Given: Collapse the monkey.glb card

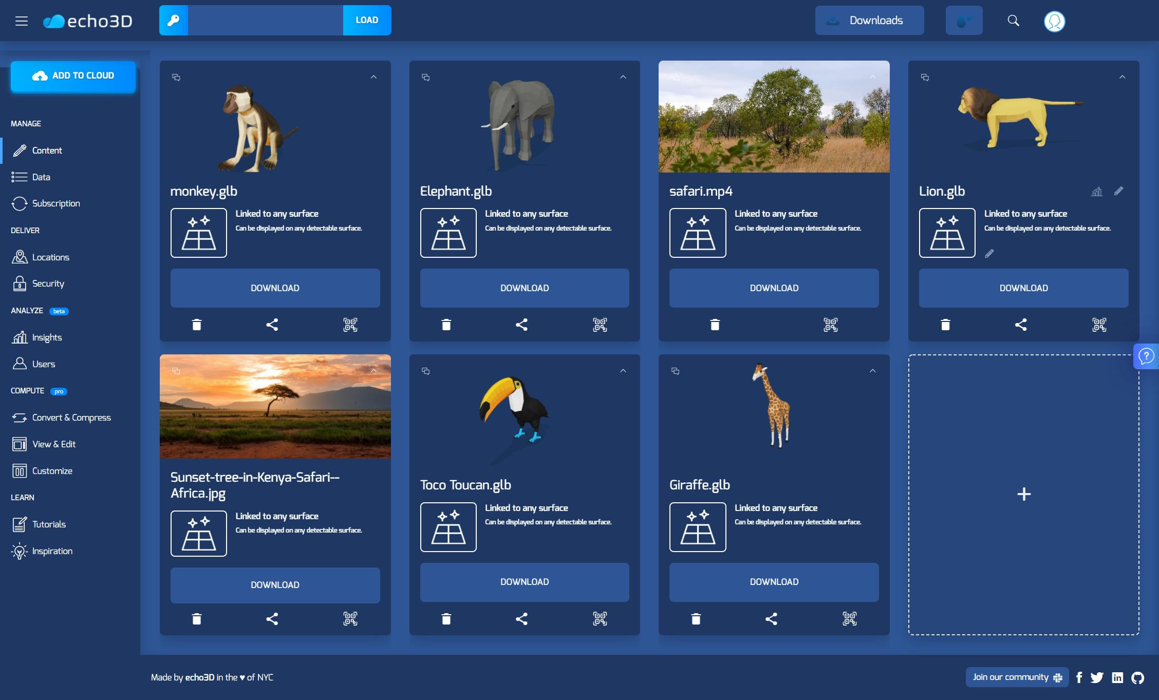Looking at the screenshot, I should [373, 77].
